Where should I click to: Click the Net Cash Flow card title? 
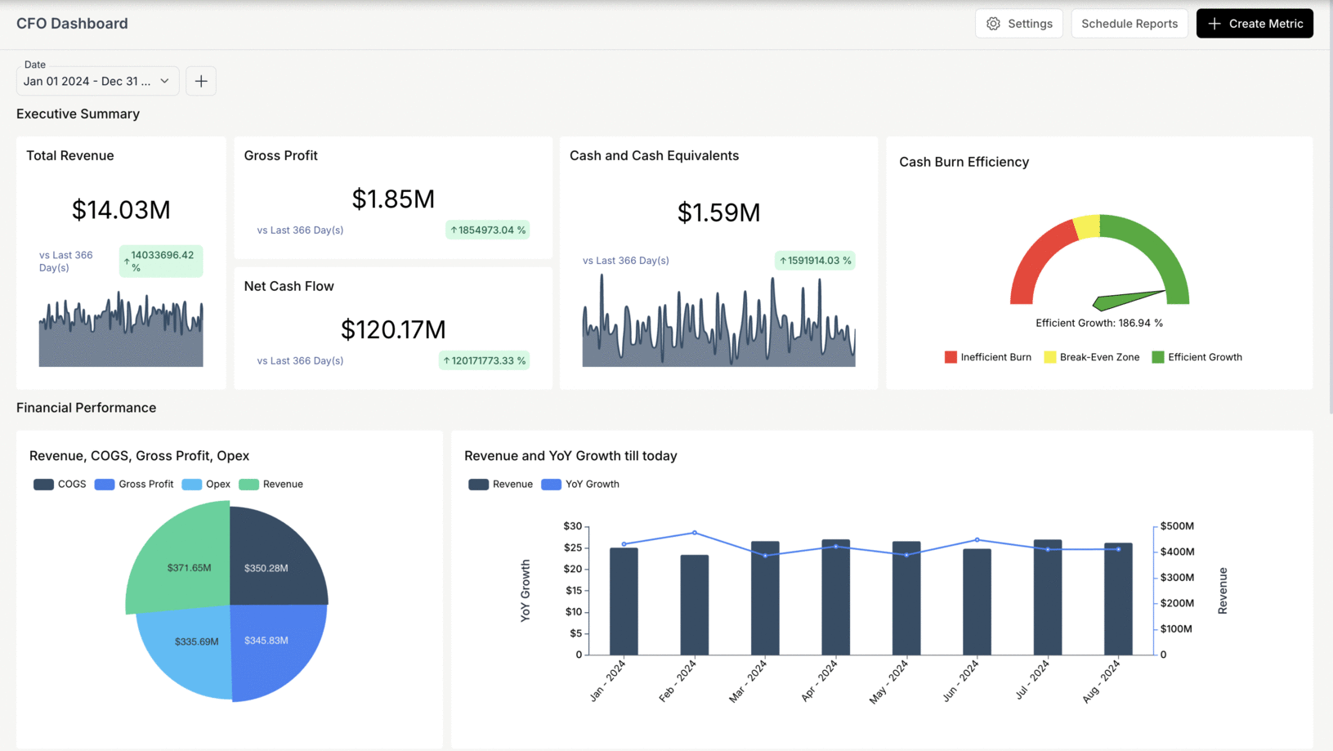coord(289,286)
